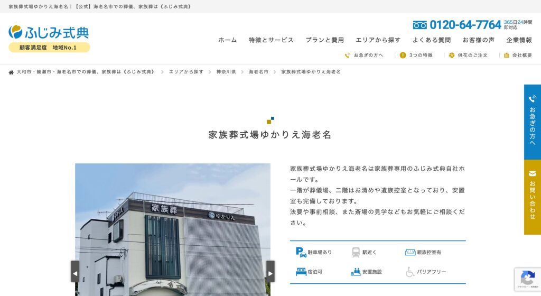541x296 pixels.
Task: Select エリアから探す in main navigation
Action: [x=378, y=40]
